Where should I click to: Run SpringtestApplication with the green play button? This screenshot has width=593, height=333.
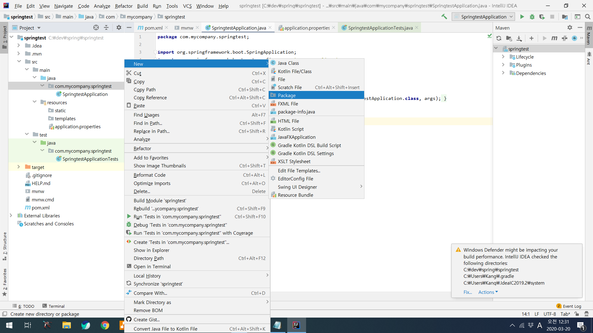522,17
